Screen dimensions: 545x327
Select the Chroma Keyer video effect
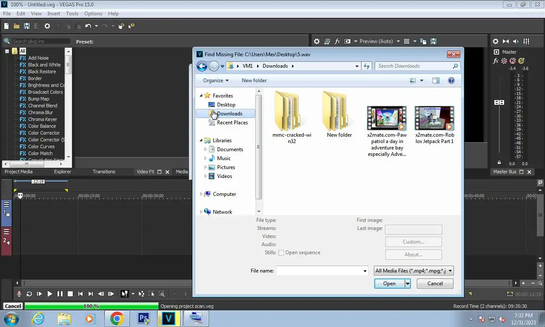coord(43,119)
